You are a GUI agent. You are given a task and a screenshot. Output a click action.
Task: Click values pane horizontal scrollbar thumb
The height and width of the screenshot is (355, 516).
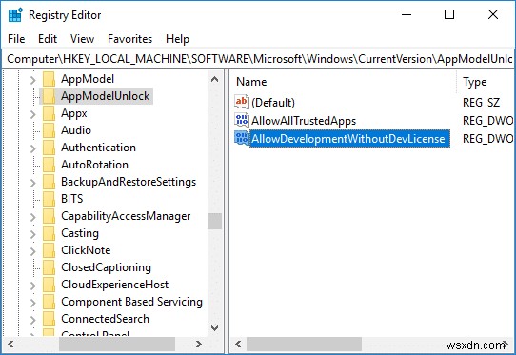pyautogui.click(x=304, y=345)
